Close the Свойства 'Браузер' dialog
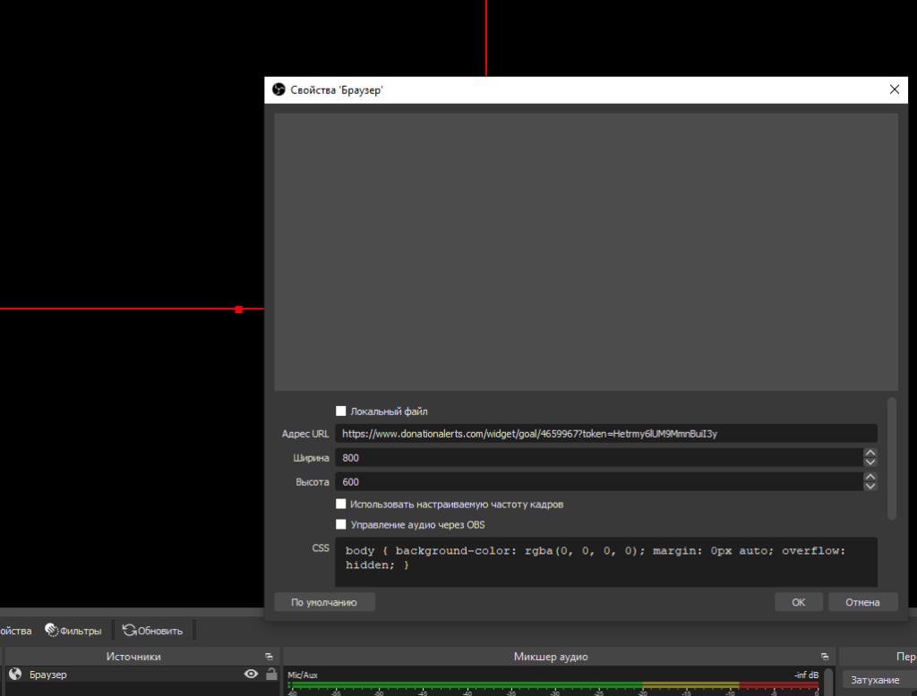Viewport: 917px width, 696px height. (x=894, y=89)
